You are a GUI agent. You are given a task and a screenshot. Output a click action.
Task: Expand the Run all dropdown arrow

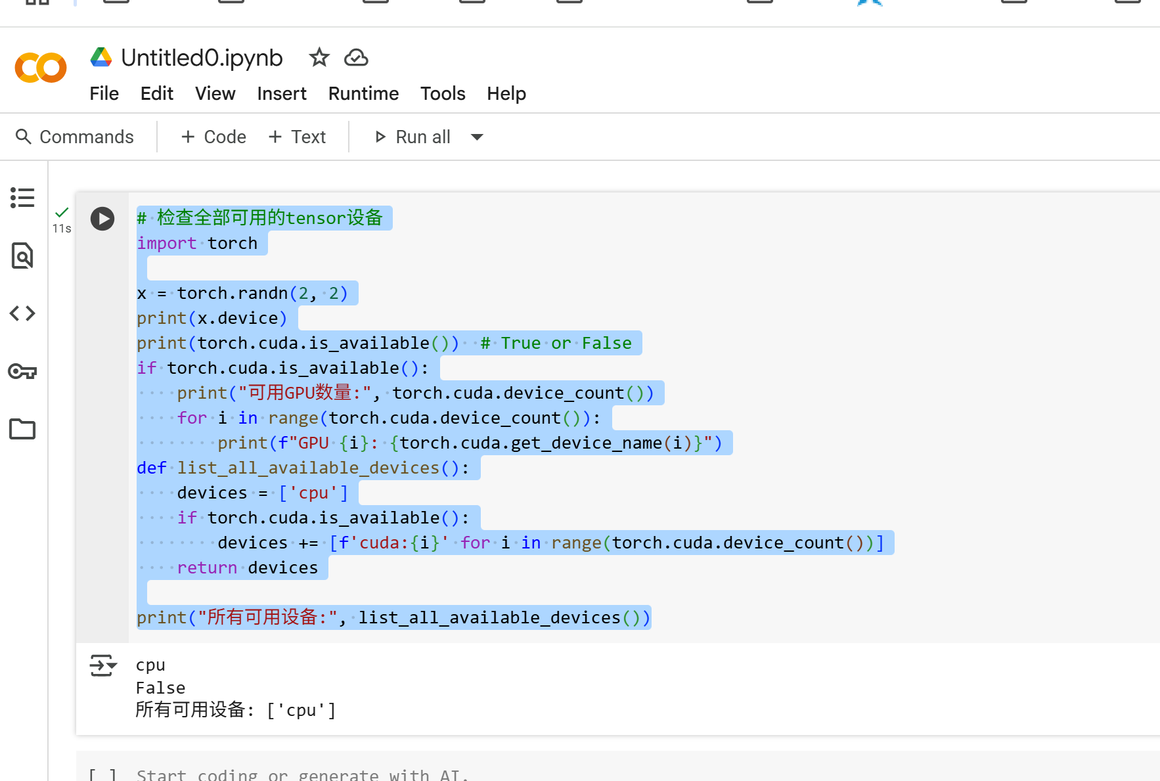coord(478,137)
